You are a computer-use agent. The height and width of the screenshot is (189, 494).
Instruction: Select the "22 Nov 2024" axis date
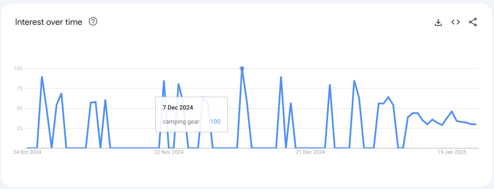click(169, 152)
